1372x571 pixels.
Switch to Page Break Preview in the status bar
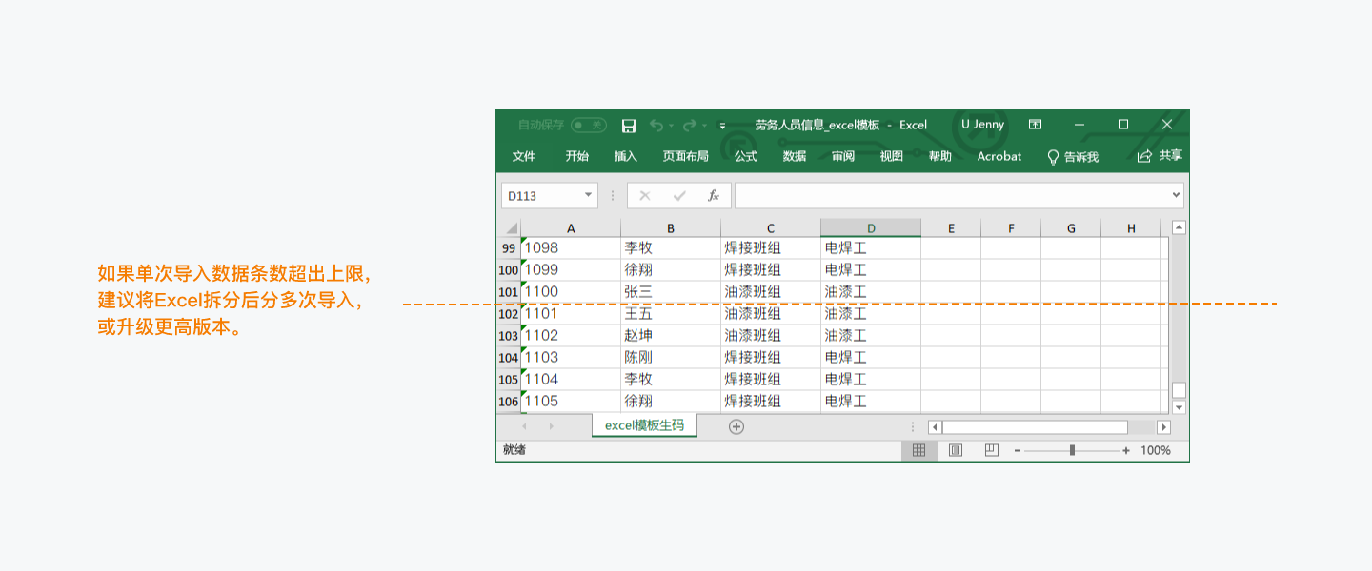pos(991,450)
